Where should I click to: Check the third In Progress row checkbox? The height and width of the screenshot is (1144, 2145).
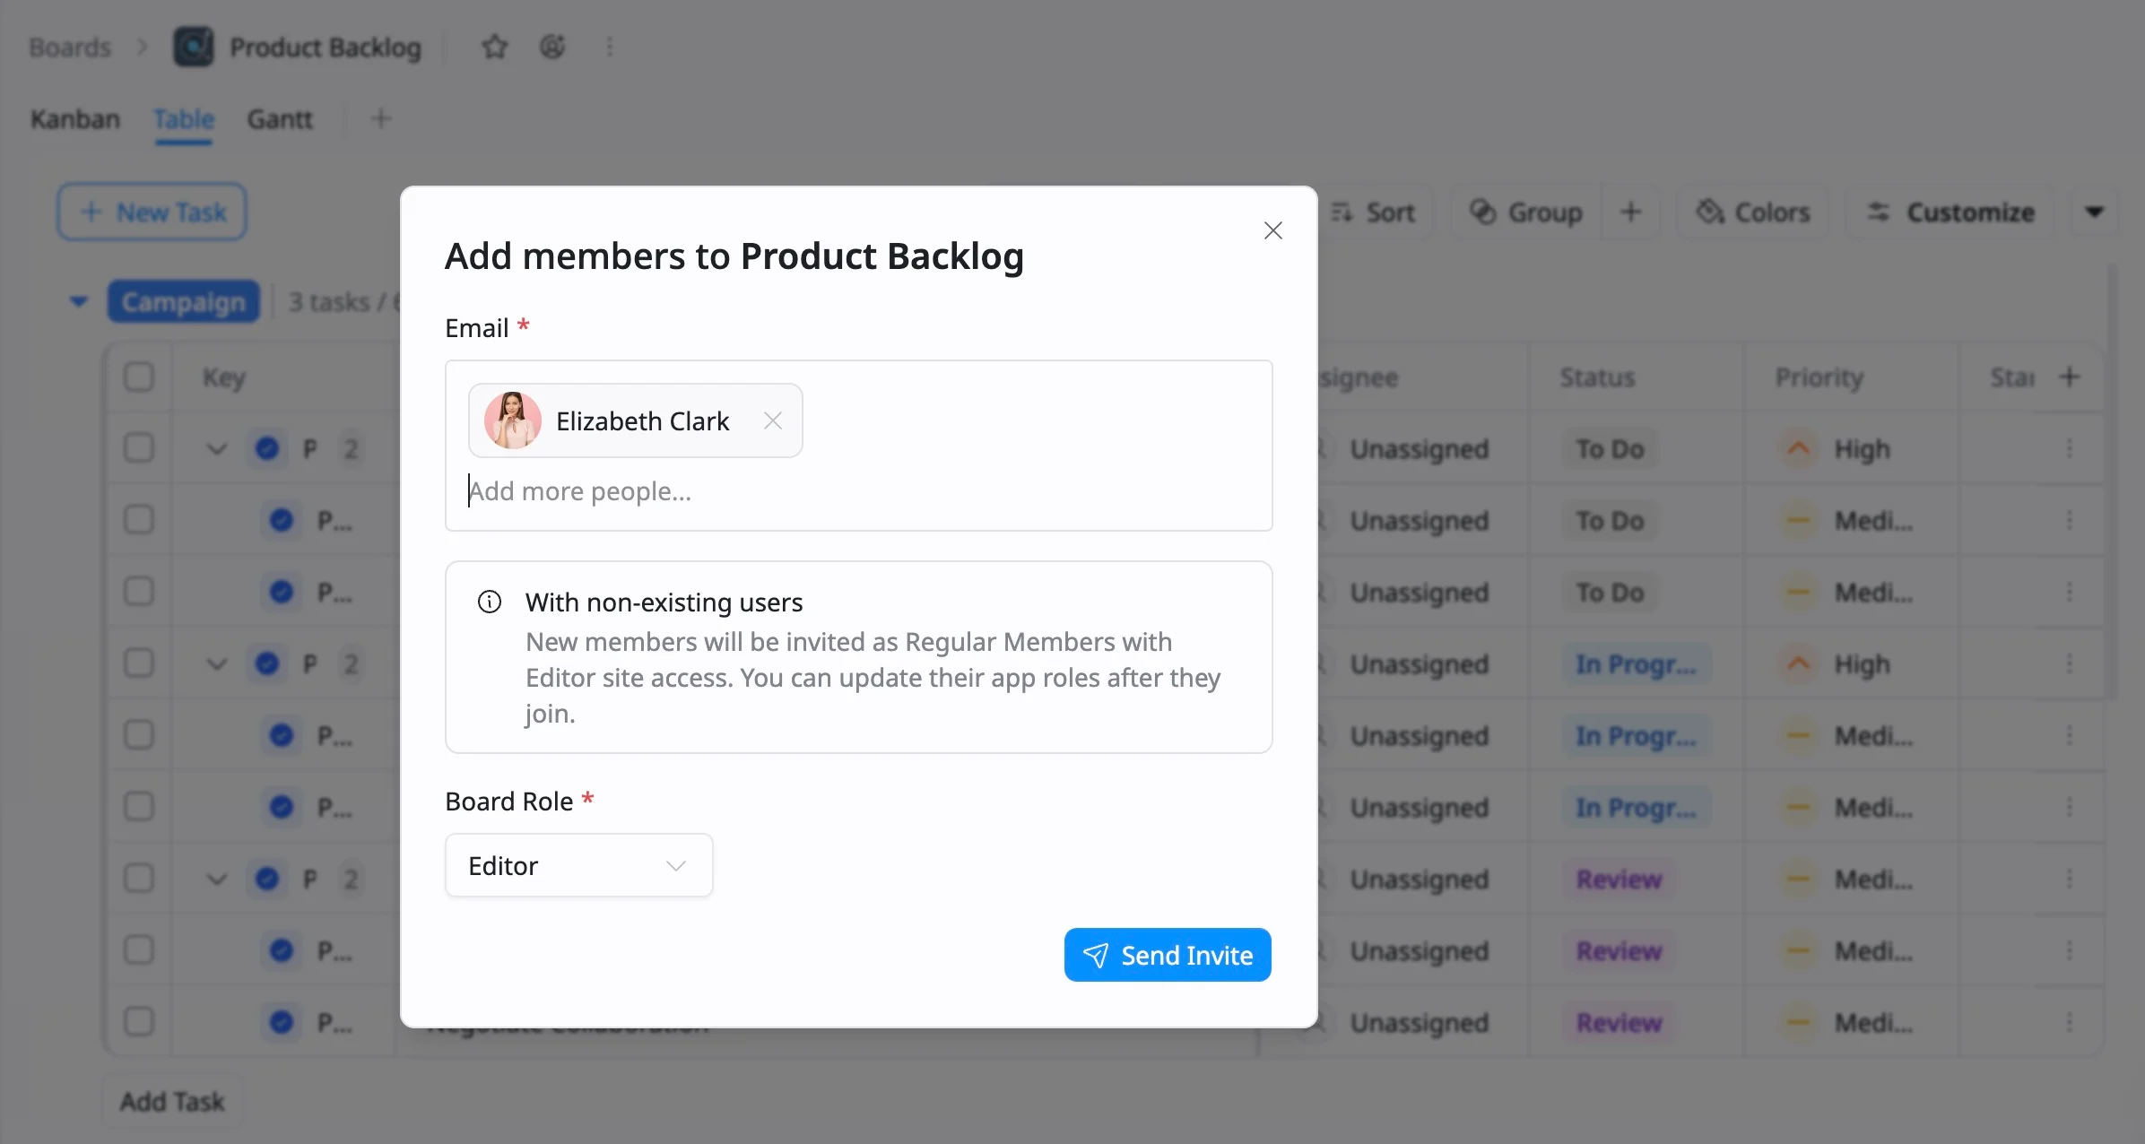tap(139, 807)
